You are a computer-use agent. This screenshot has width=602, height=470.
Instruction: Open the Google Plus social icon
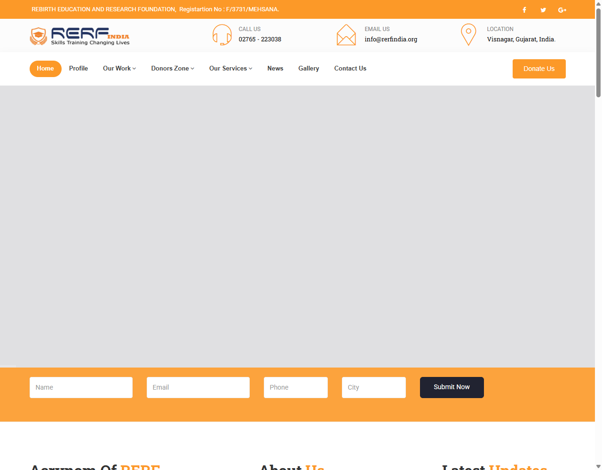click(x=562, y=10)
